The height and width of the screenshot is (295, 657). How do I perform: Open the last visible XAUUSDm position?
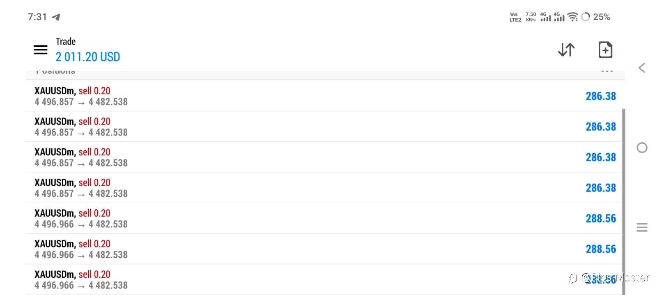325,280
